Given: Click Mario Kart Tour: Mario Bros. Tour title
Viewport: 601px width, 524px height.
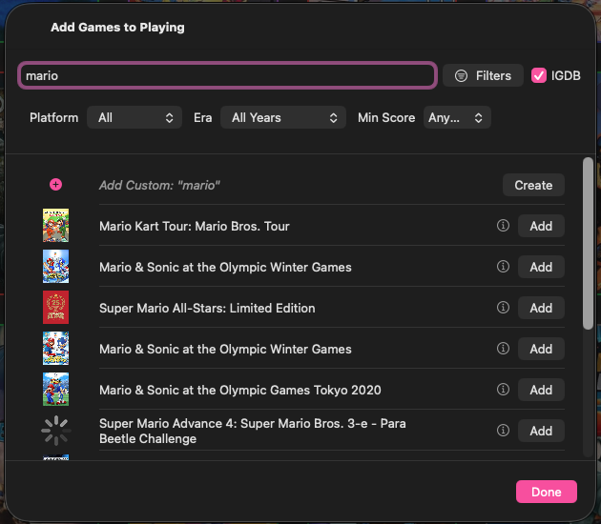Looking at the screenshot, I should pos(195,226).
